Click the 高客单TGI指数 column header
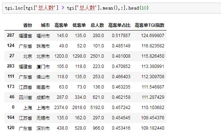Screen dimensions: 221x134 coord(150,25)
